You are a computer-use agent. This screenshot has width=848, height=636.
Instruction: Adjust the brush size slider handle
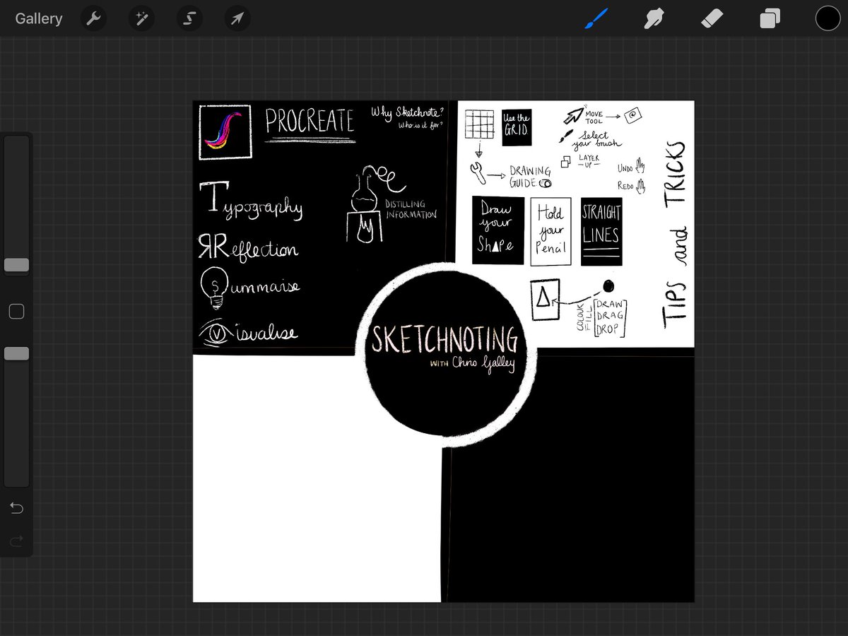coord(16,265)
